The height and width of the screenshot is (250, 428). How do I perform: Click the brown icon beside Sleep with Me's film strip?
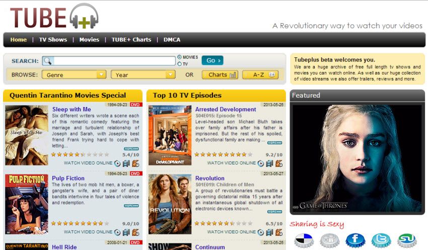[135, 163]
